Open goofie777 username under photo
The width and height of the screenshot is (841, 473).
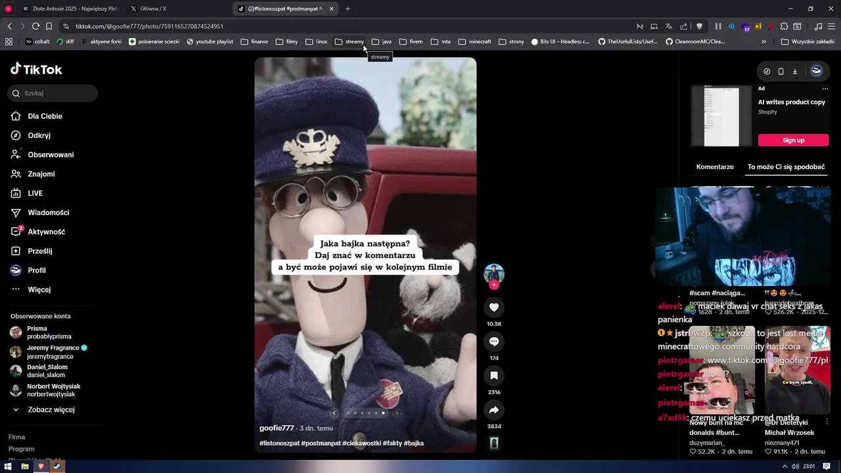pos(277,428)
